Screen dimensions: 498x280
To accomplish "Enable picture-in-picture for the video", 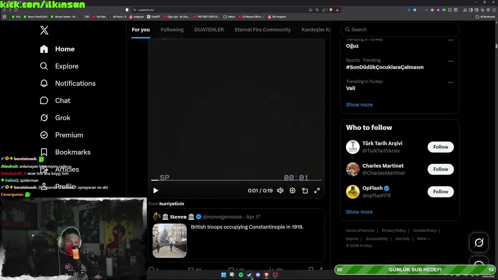I will 305,191.
